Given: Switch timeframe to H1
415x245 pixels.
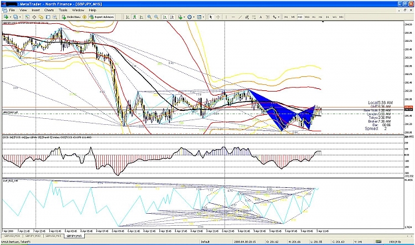Looking at the screenshot, I should 314,17.
